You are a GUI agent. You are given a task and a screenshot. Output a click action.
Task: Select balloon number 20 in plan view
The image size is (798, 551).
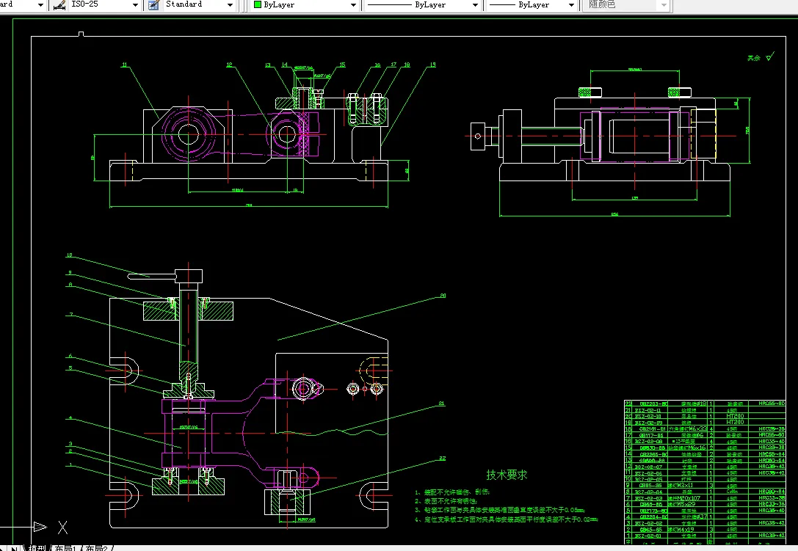(x=443, y=296)
